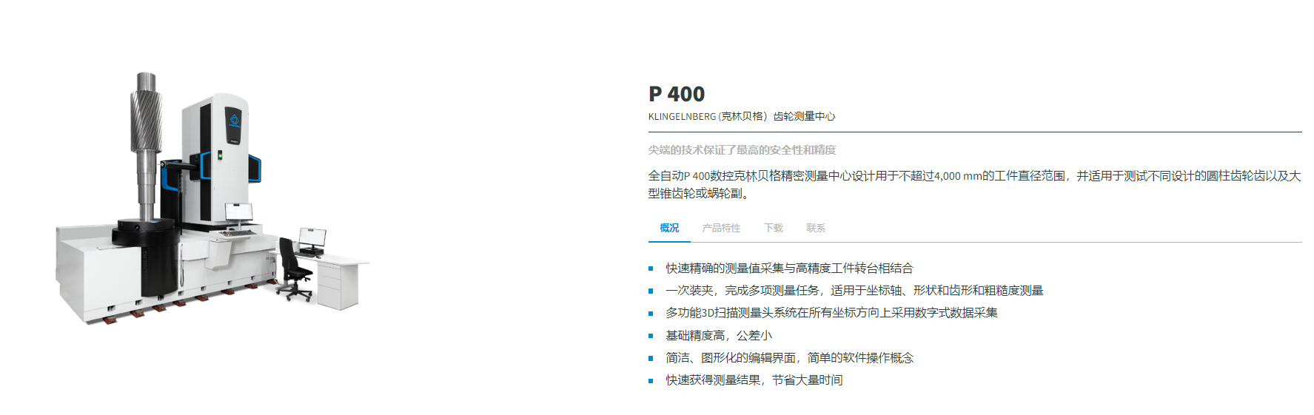
Task: Switch to the 概况 tab
Action: 669,228
